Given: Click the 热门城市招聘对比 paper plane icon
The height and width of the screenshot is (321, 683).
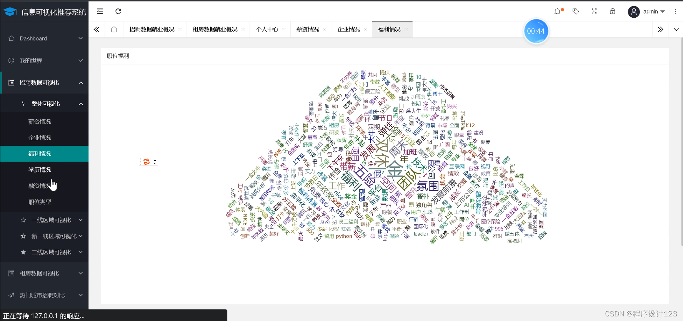Looking at the screenshot, I should tap(11, 295).
